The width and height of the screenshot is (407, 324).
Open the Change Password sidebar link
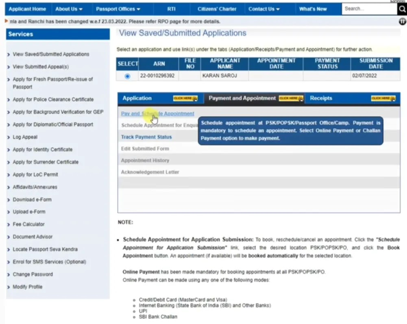tap(32, 274)
